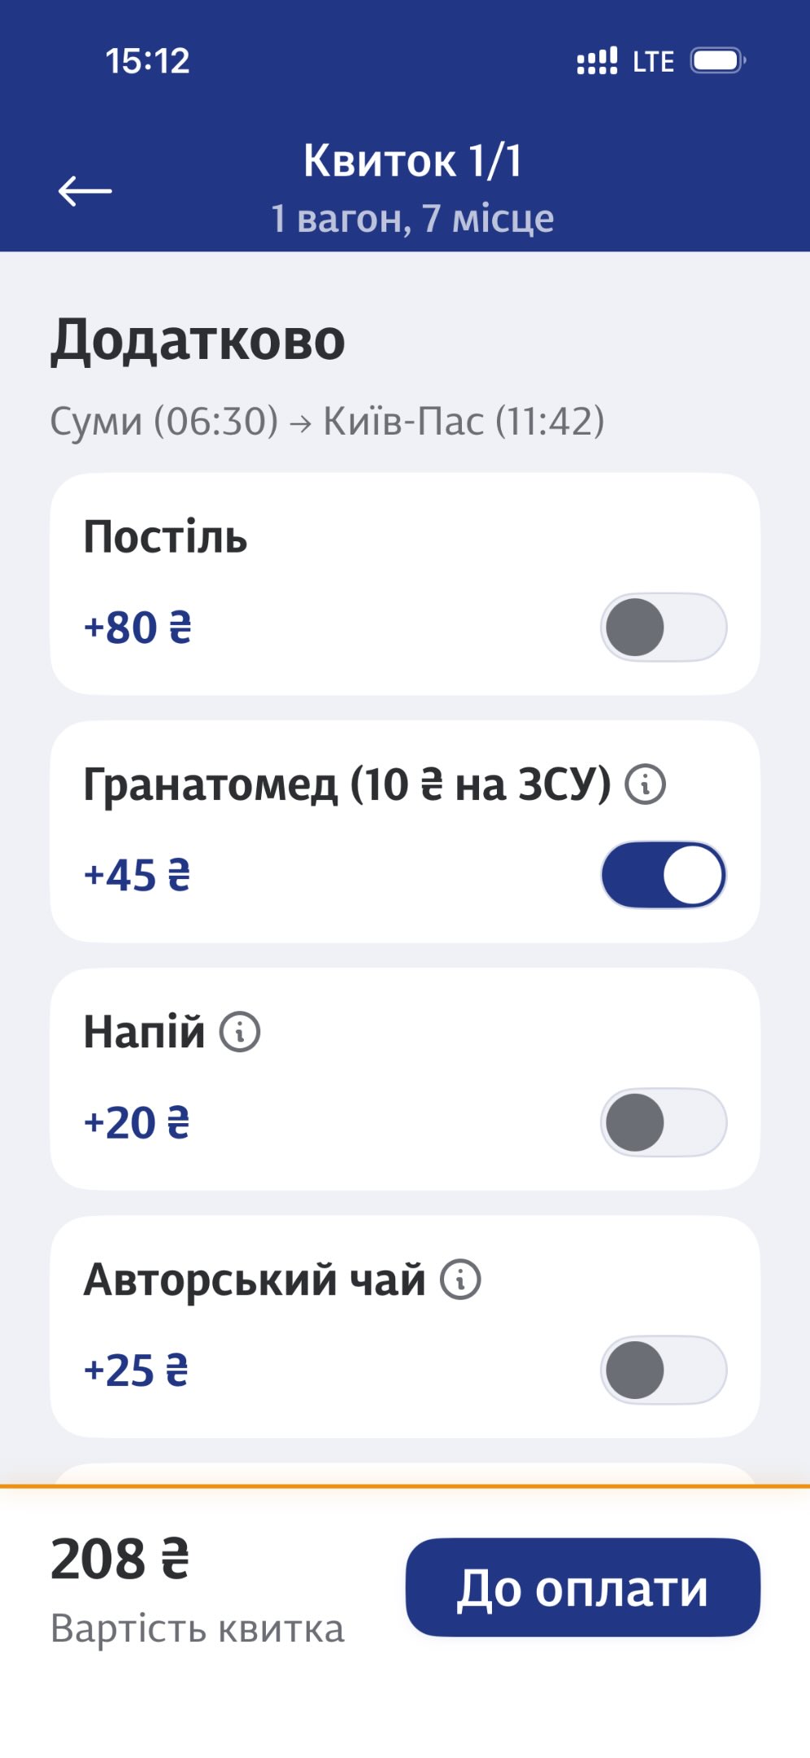Tap the battery status icon

(x=717, y=61)
